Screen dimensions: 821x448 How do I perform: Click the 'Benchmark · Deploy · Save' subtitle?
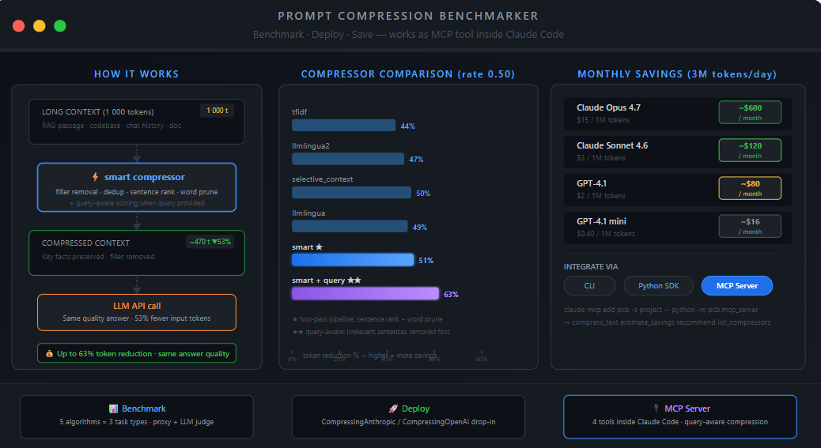[408, 35]
